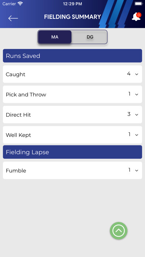The width and height of the screenshot is (145, 257).
Task: Tap the Direct Hit count value
Action: tap(129, 114)
